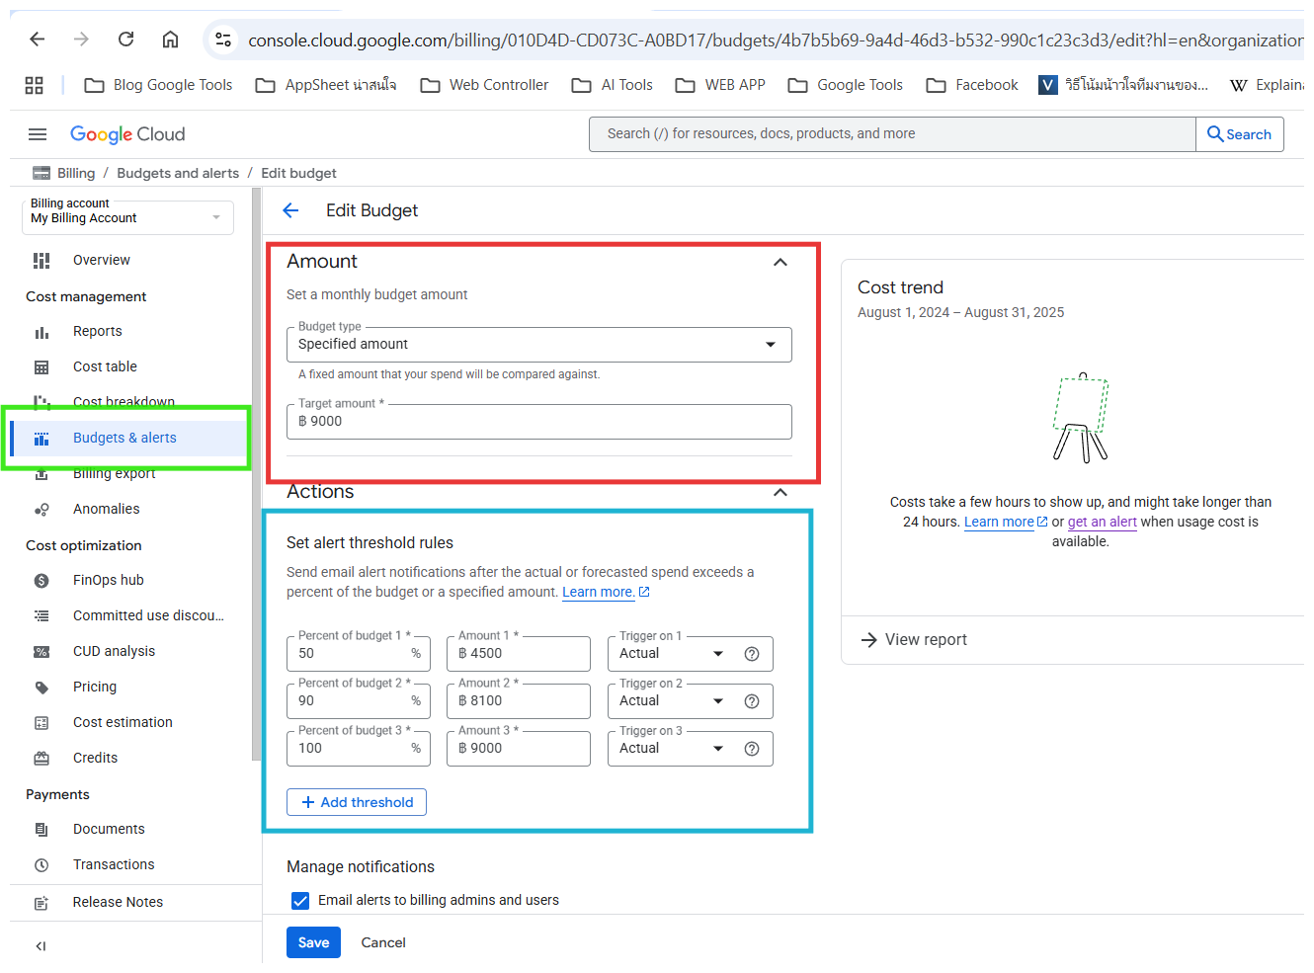Click the browser back arrow
Screen dimensions: 1314x973
38,40
